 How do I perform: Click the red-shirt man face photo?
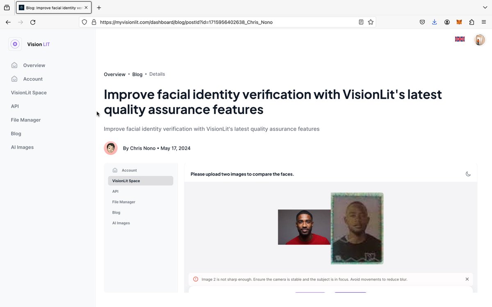304,227
